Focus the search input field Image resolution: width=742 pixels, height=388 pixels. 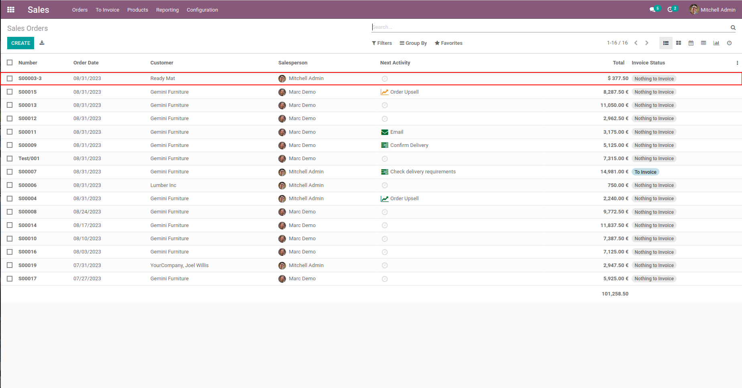549,27
